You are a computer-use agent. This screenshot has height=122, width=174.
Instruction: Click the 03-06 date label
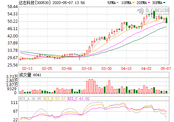67,69
